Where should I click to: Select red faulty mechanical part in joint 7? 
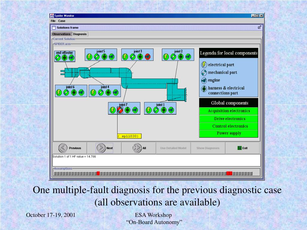[120, 110]
